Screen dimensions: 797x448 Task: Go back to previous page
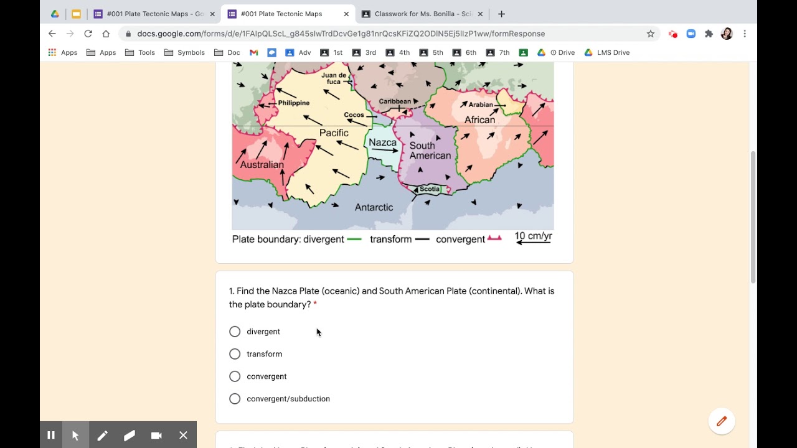[52, 34]
